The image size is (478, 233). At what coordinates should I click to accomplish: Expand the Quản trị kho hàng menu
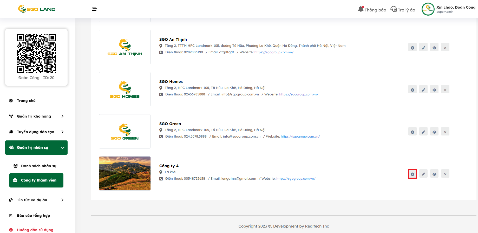[x=36, y=116]
